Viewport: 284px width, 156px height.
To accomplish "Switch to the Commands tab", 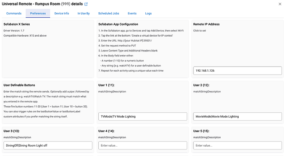I will pos(14,14).
